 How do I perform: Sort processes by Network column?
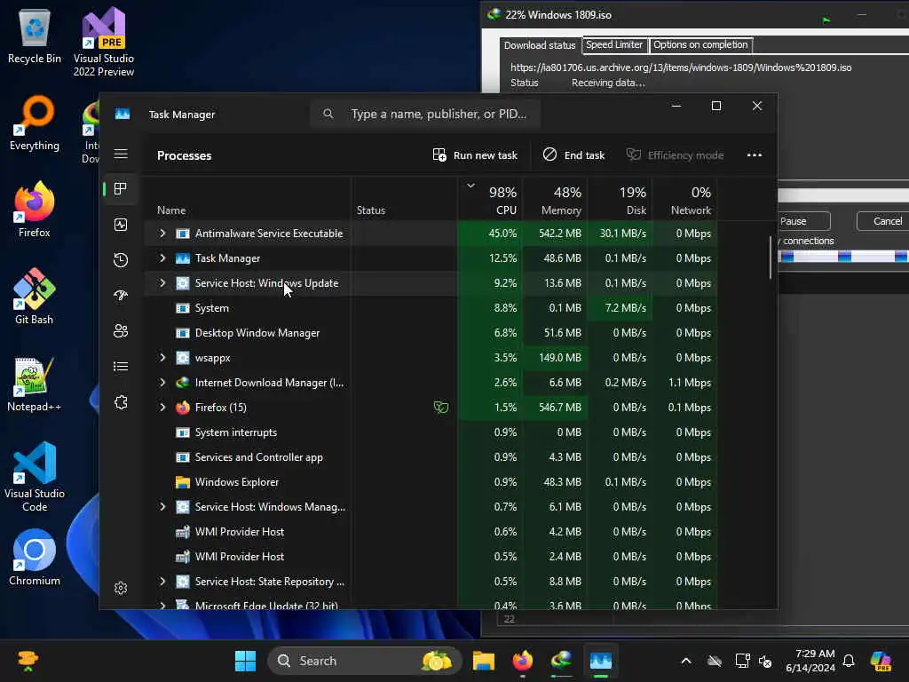point(685,200)
